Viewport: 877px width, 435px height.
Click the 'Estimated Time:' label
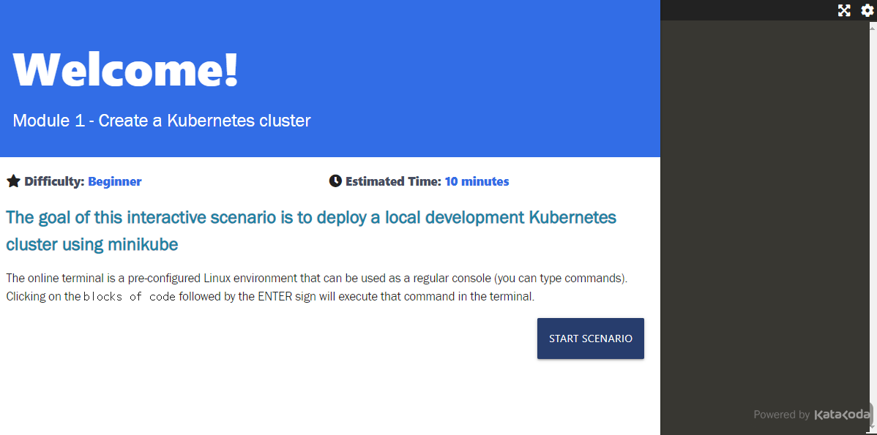[394, 181]
